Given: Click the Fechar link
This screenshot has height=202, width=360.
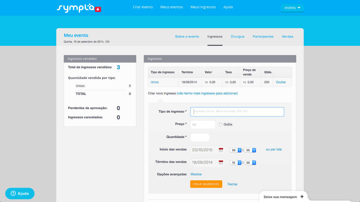Looking at the screenshot, I should 232,184.
